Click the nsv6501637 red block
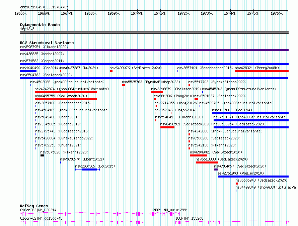 pyautogui.click(x=196, y=99)
